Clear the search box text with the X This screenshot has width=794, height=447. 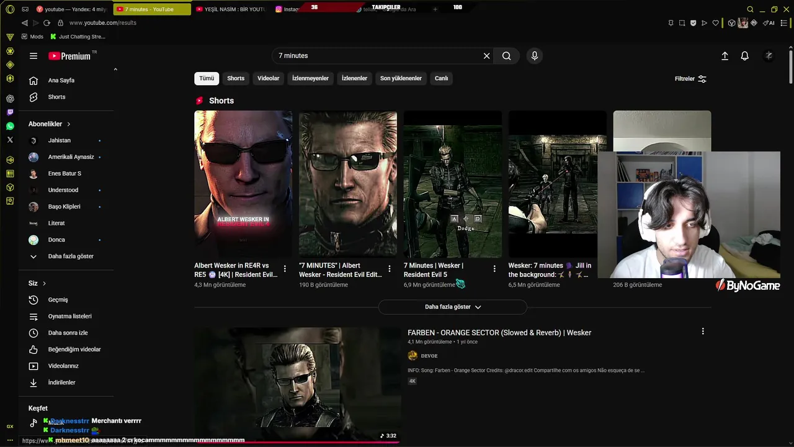[x=487, y=56]
